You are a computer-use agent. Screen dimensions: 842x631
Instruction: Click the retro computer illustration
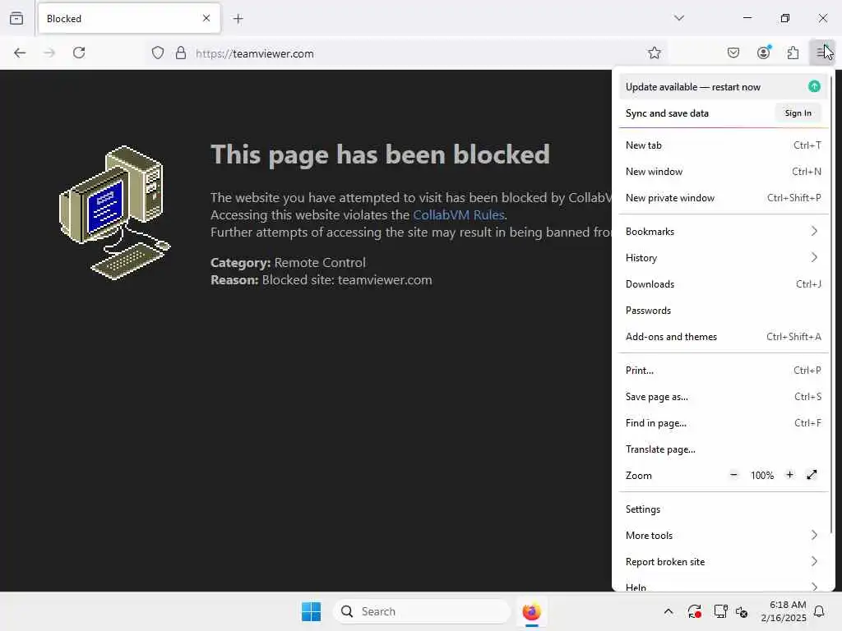(114, 213)
